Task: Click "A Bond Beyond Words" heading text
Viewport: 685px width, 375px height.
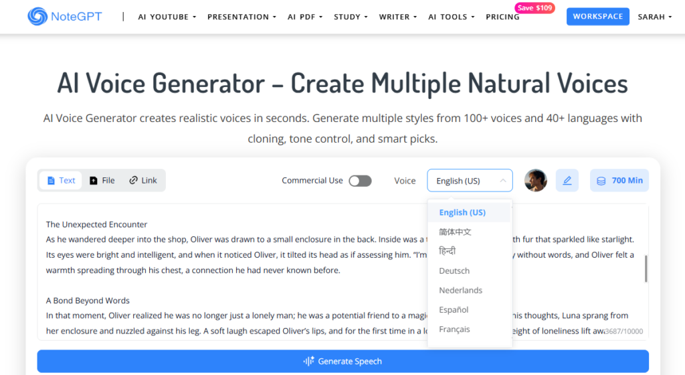Action: [x=88, y=301]
